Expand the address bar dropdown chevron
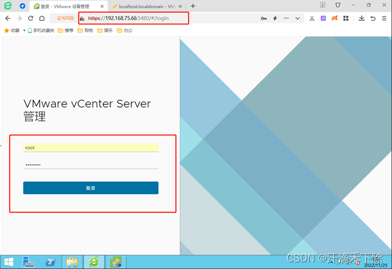 coord(298,18)
